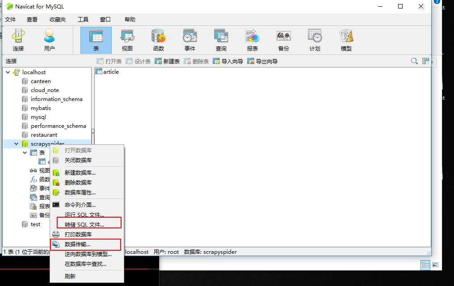
Task: Select the Event (事件) toolbar icon
Action: (189, 40)
